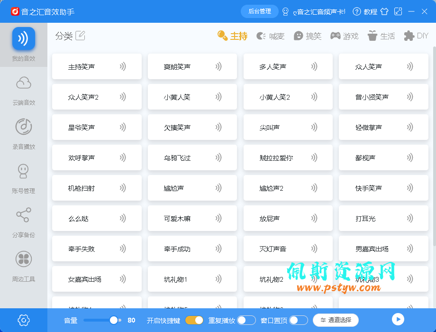Play sound icon on 主持笑声 card
436x332 pixels.
pos(123,66)
